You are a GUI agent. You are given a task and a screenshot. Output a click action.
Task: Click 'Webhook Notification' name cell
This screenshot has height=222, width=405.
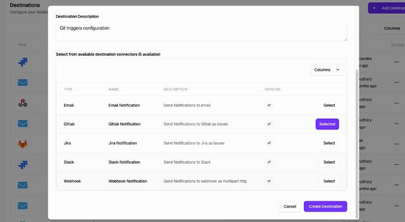(128, 181)
